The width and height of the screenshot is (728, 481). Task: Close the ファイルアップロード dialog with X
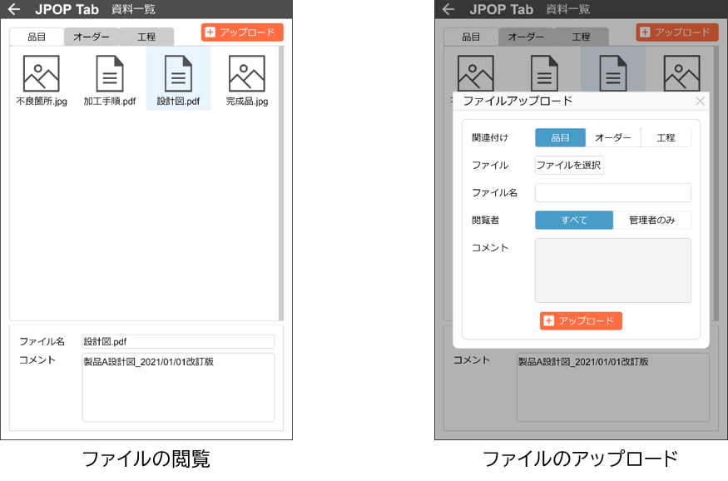700,101
